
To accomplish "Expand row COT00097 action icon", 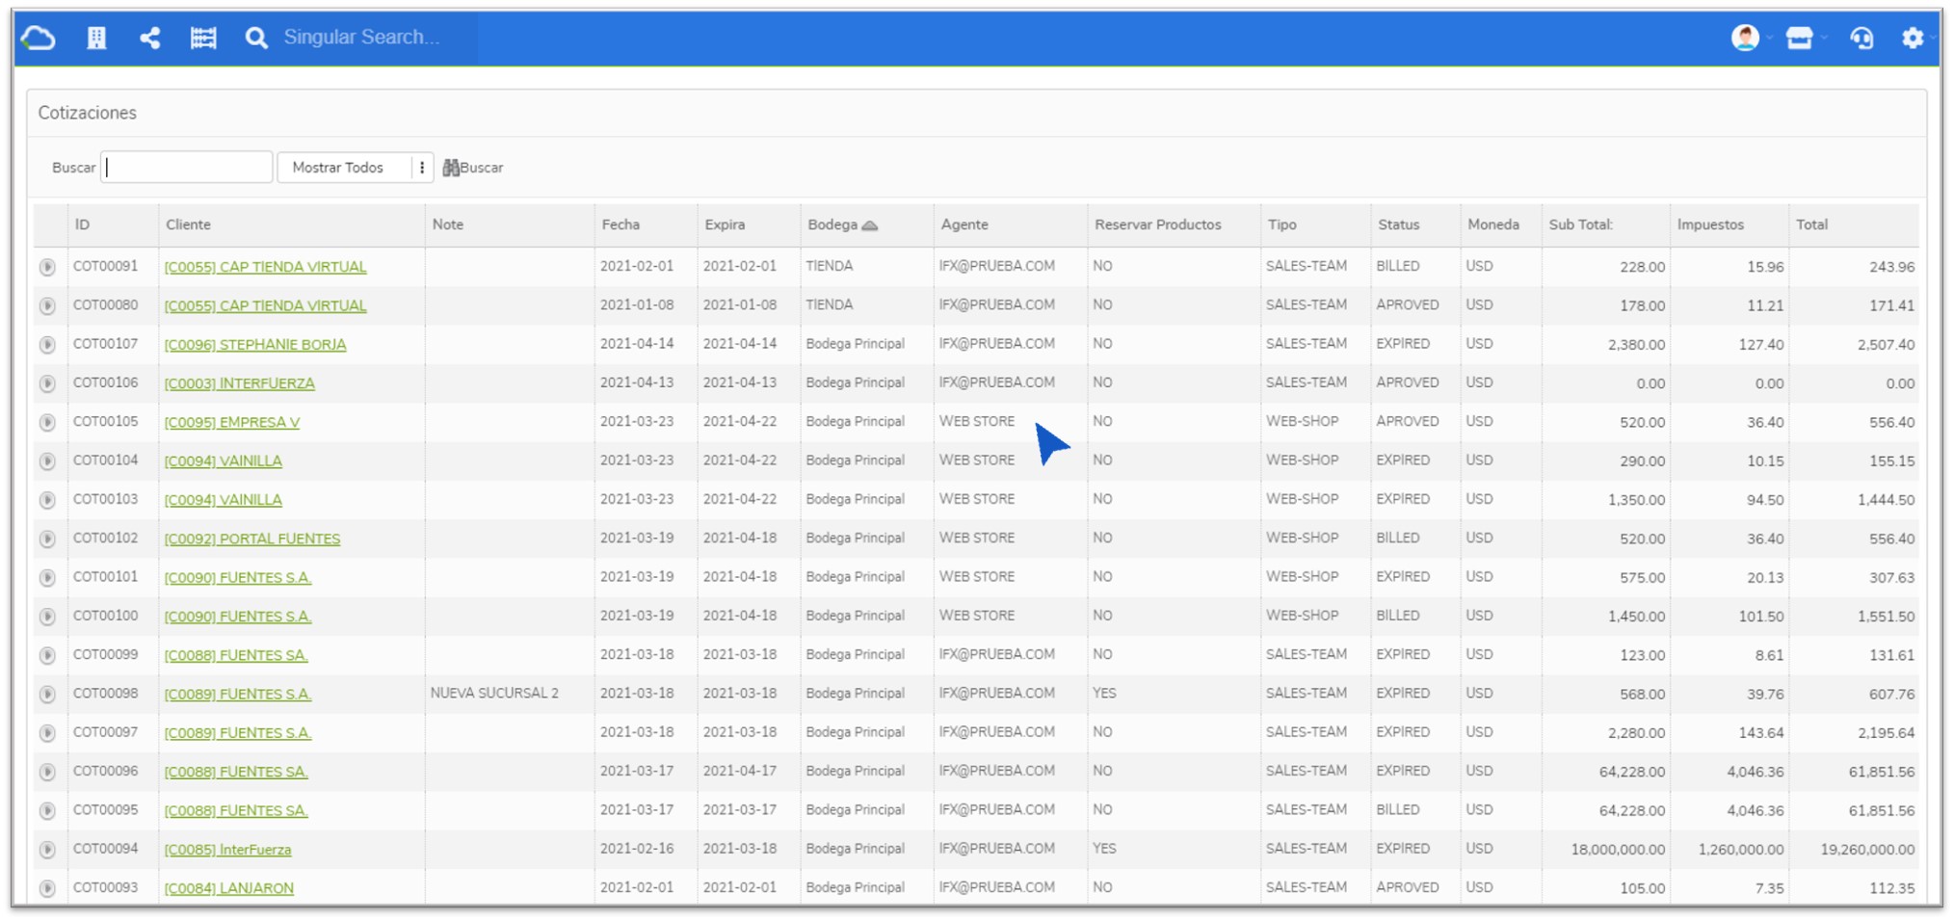I will pyautogui.click(x=47, y=733).
